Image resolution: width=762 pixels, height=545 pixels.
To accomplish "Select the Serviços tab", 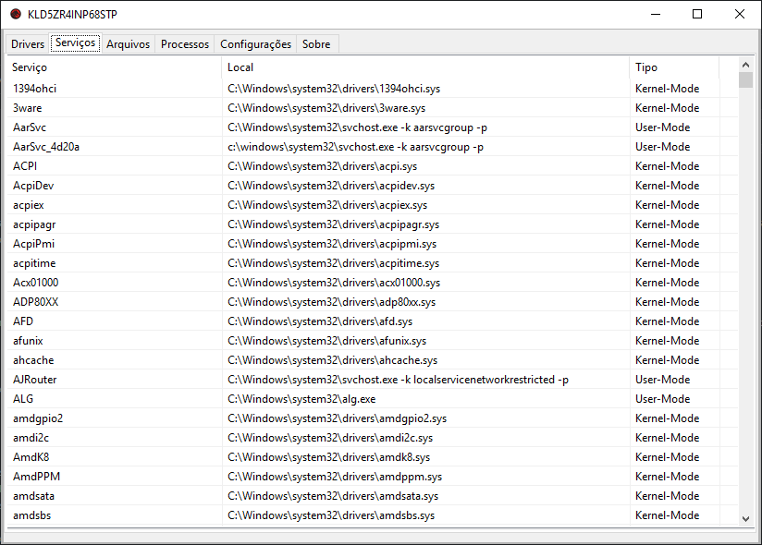I will (75, 42).
